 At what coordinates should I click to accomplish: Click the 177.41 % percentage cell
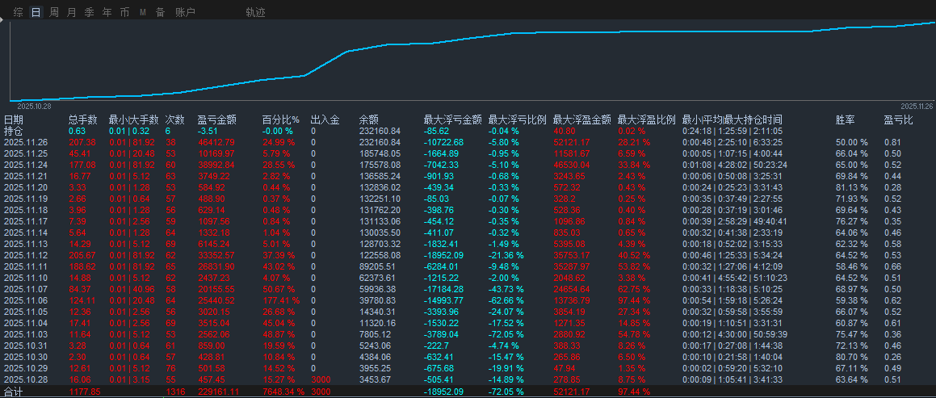coord(283,301)
